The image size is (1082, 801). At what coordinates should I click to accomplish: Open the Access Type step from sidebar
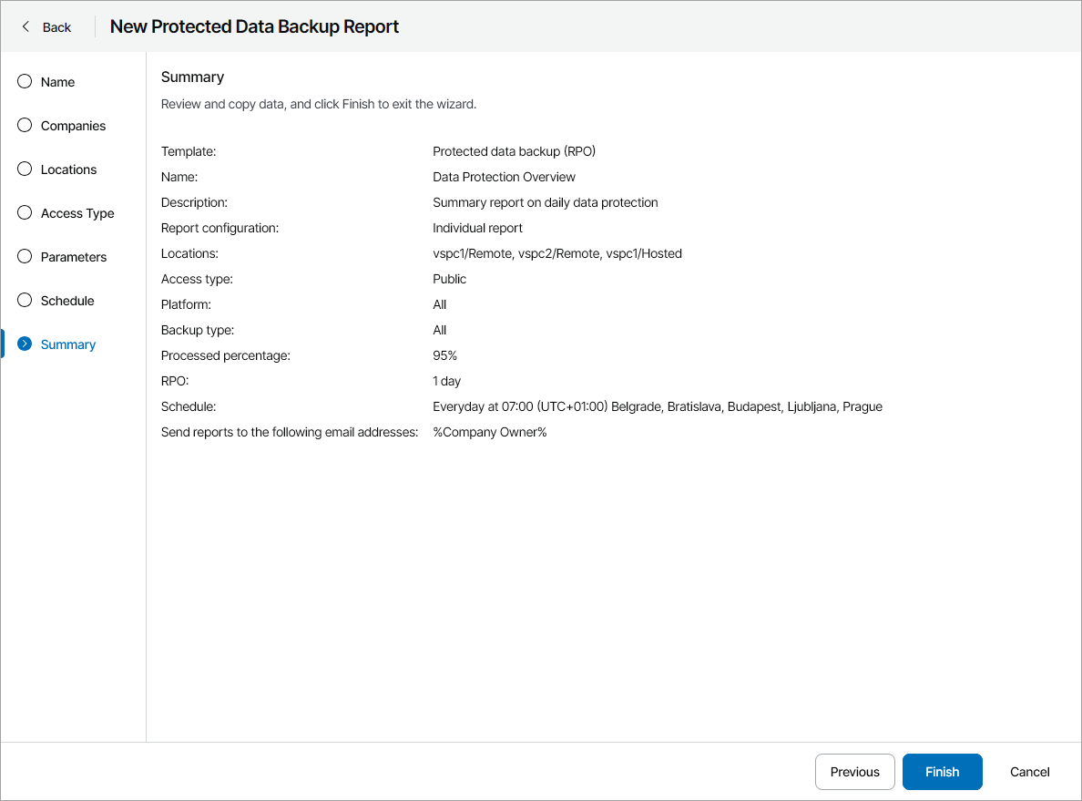pos(77,212)
